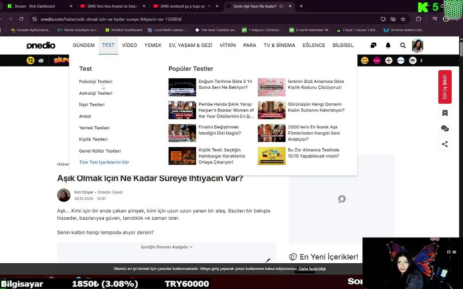
Task: Open the Cool Math Games bookmark
Action: pos(168,30)
